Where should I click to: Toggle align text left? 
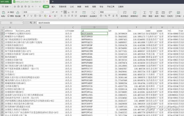point(62,16)
